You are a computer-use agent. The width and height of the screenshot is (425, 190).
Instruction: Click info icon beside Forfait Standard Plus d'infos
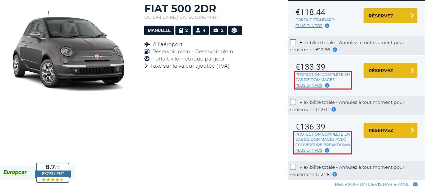pyautogui.click(x=327, y=26)
